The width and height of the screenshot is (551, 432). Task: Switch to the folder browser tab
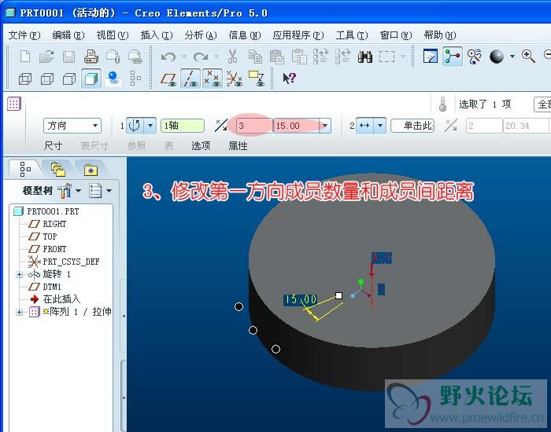click(58, 170)
